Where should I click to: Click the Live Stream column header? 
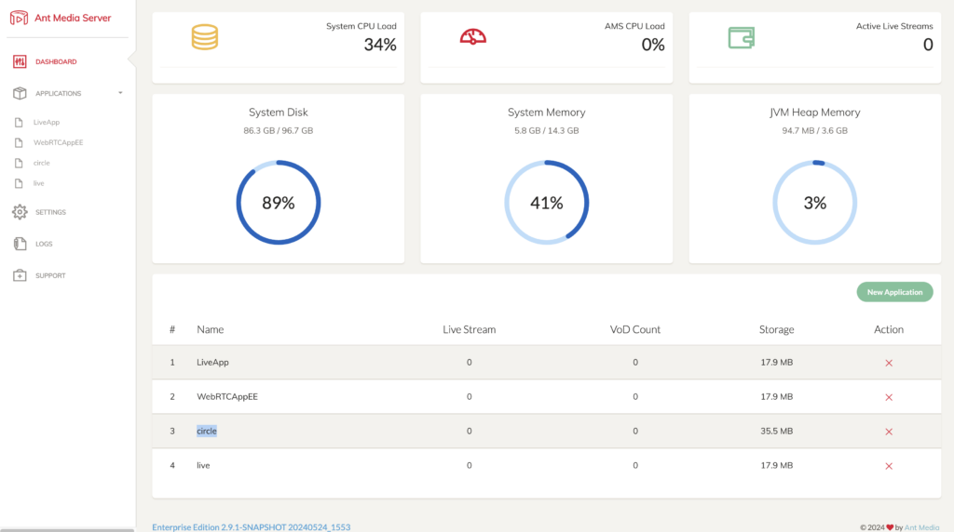point(470,329)
